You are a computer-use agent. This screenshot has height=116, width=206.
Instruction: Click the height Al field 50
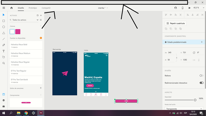coord(171,60)
